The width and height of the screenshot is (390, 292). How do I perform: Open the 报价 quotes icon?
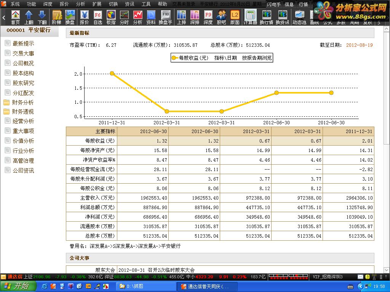click(x=84, y=17)
